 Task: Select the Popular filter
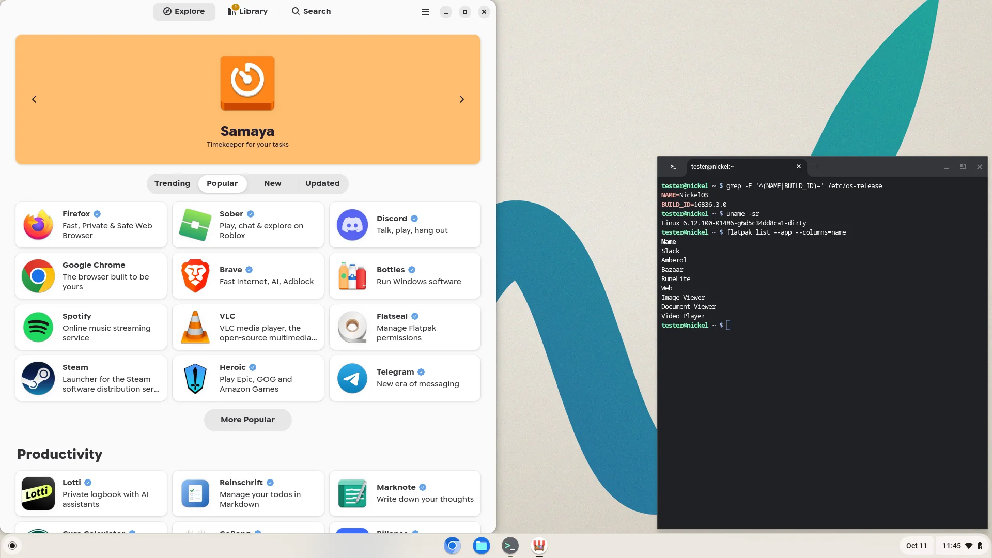pyautogui.click(x=222, y=183)
